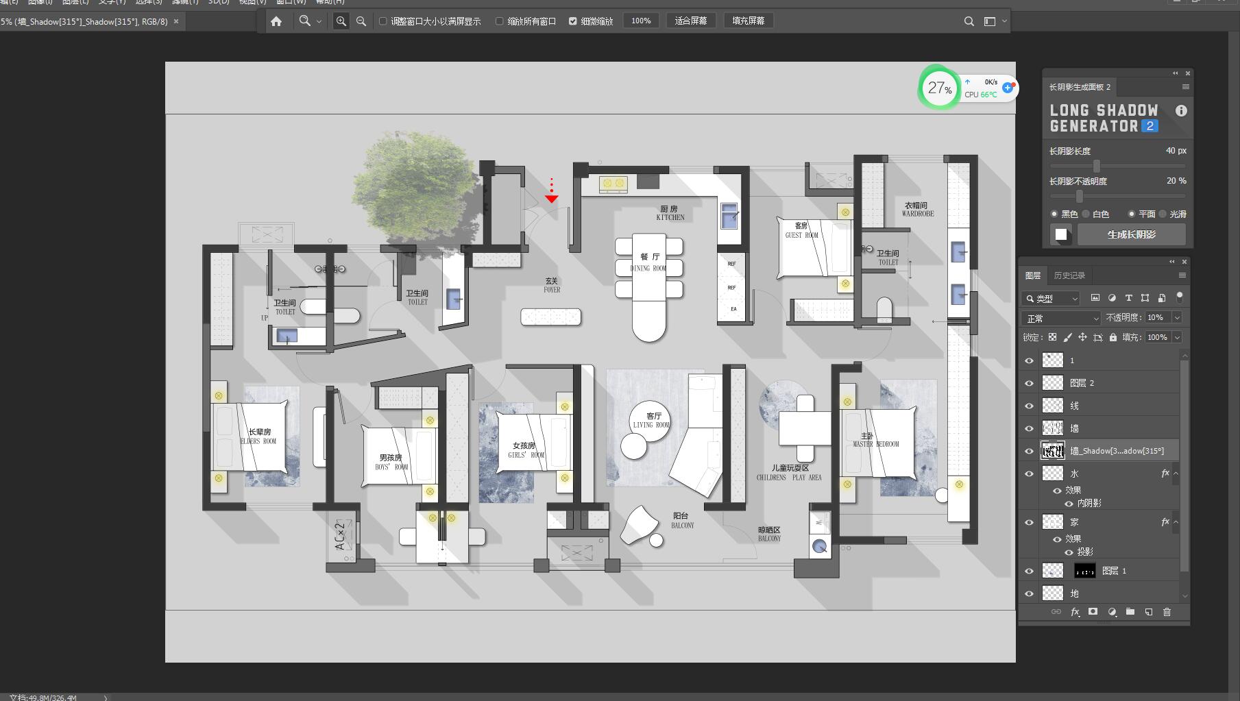
Task: Delete layer trash icon
Action: (x=1167, y=612)
